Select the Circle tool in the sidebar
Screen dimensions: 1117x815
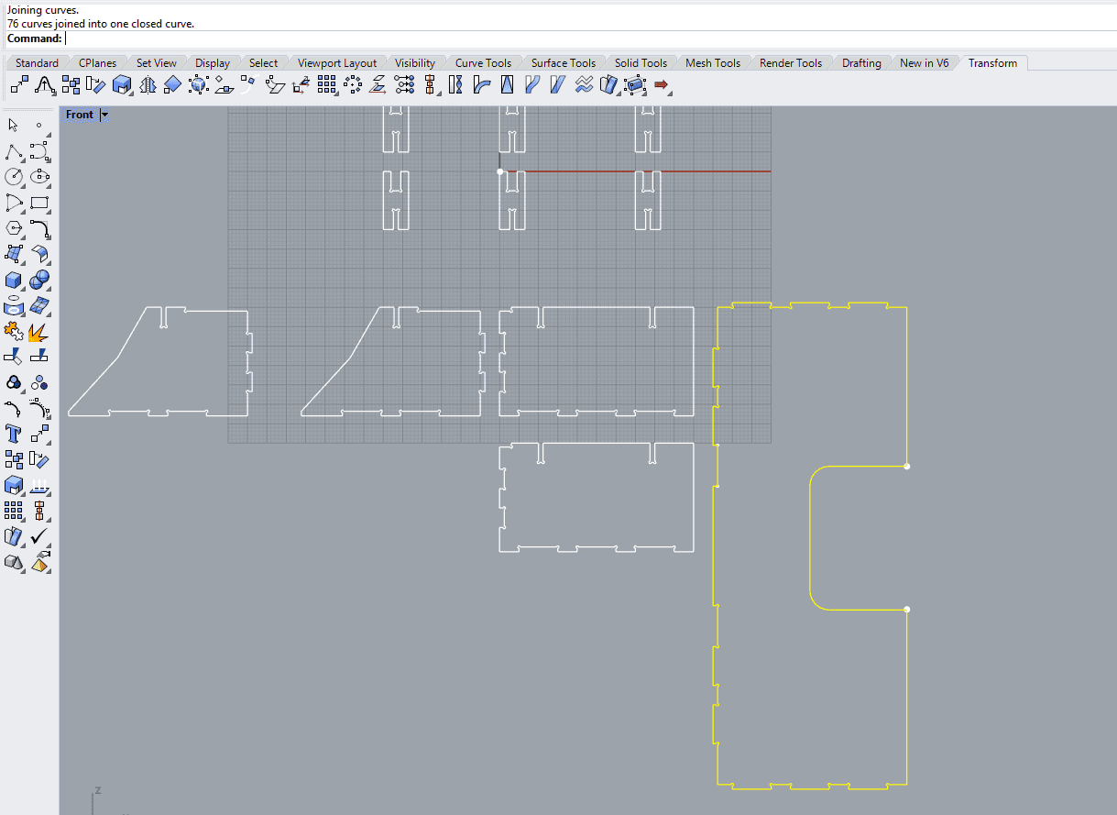pos(14,177)
